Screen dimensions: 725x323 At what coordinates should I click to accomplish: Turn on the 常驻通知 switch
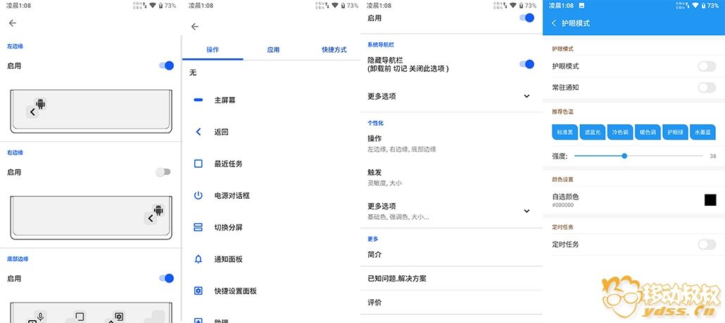pos(706,88)
